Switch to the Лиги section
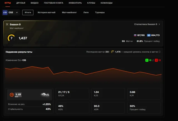The height and width of the screenshot is (121, 178). point(86,12)
